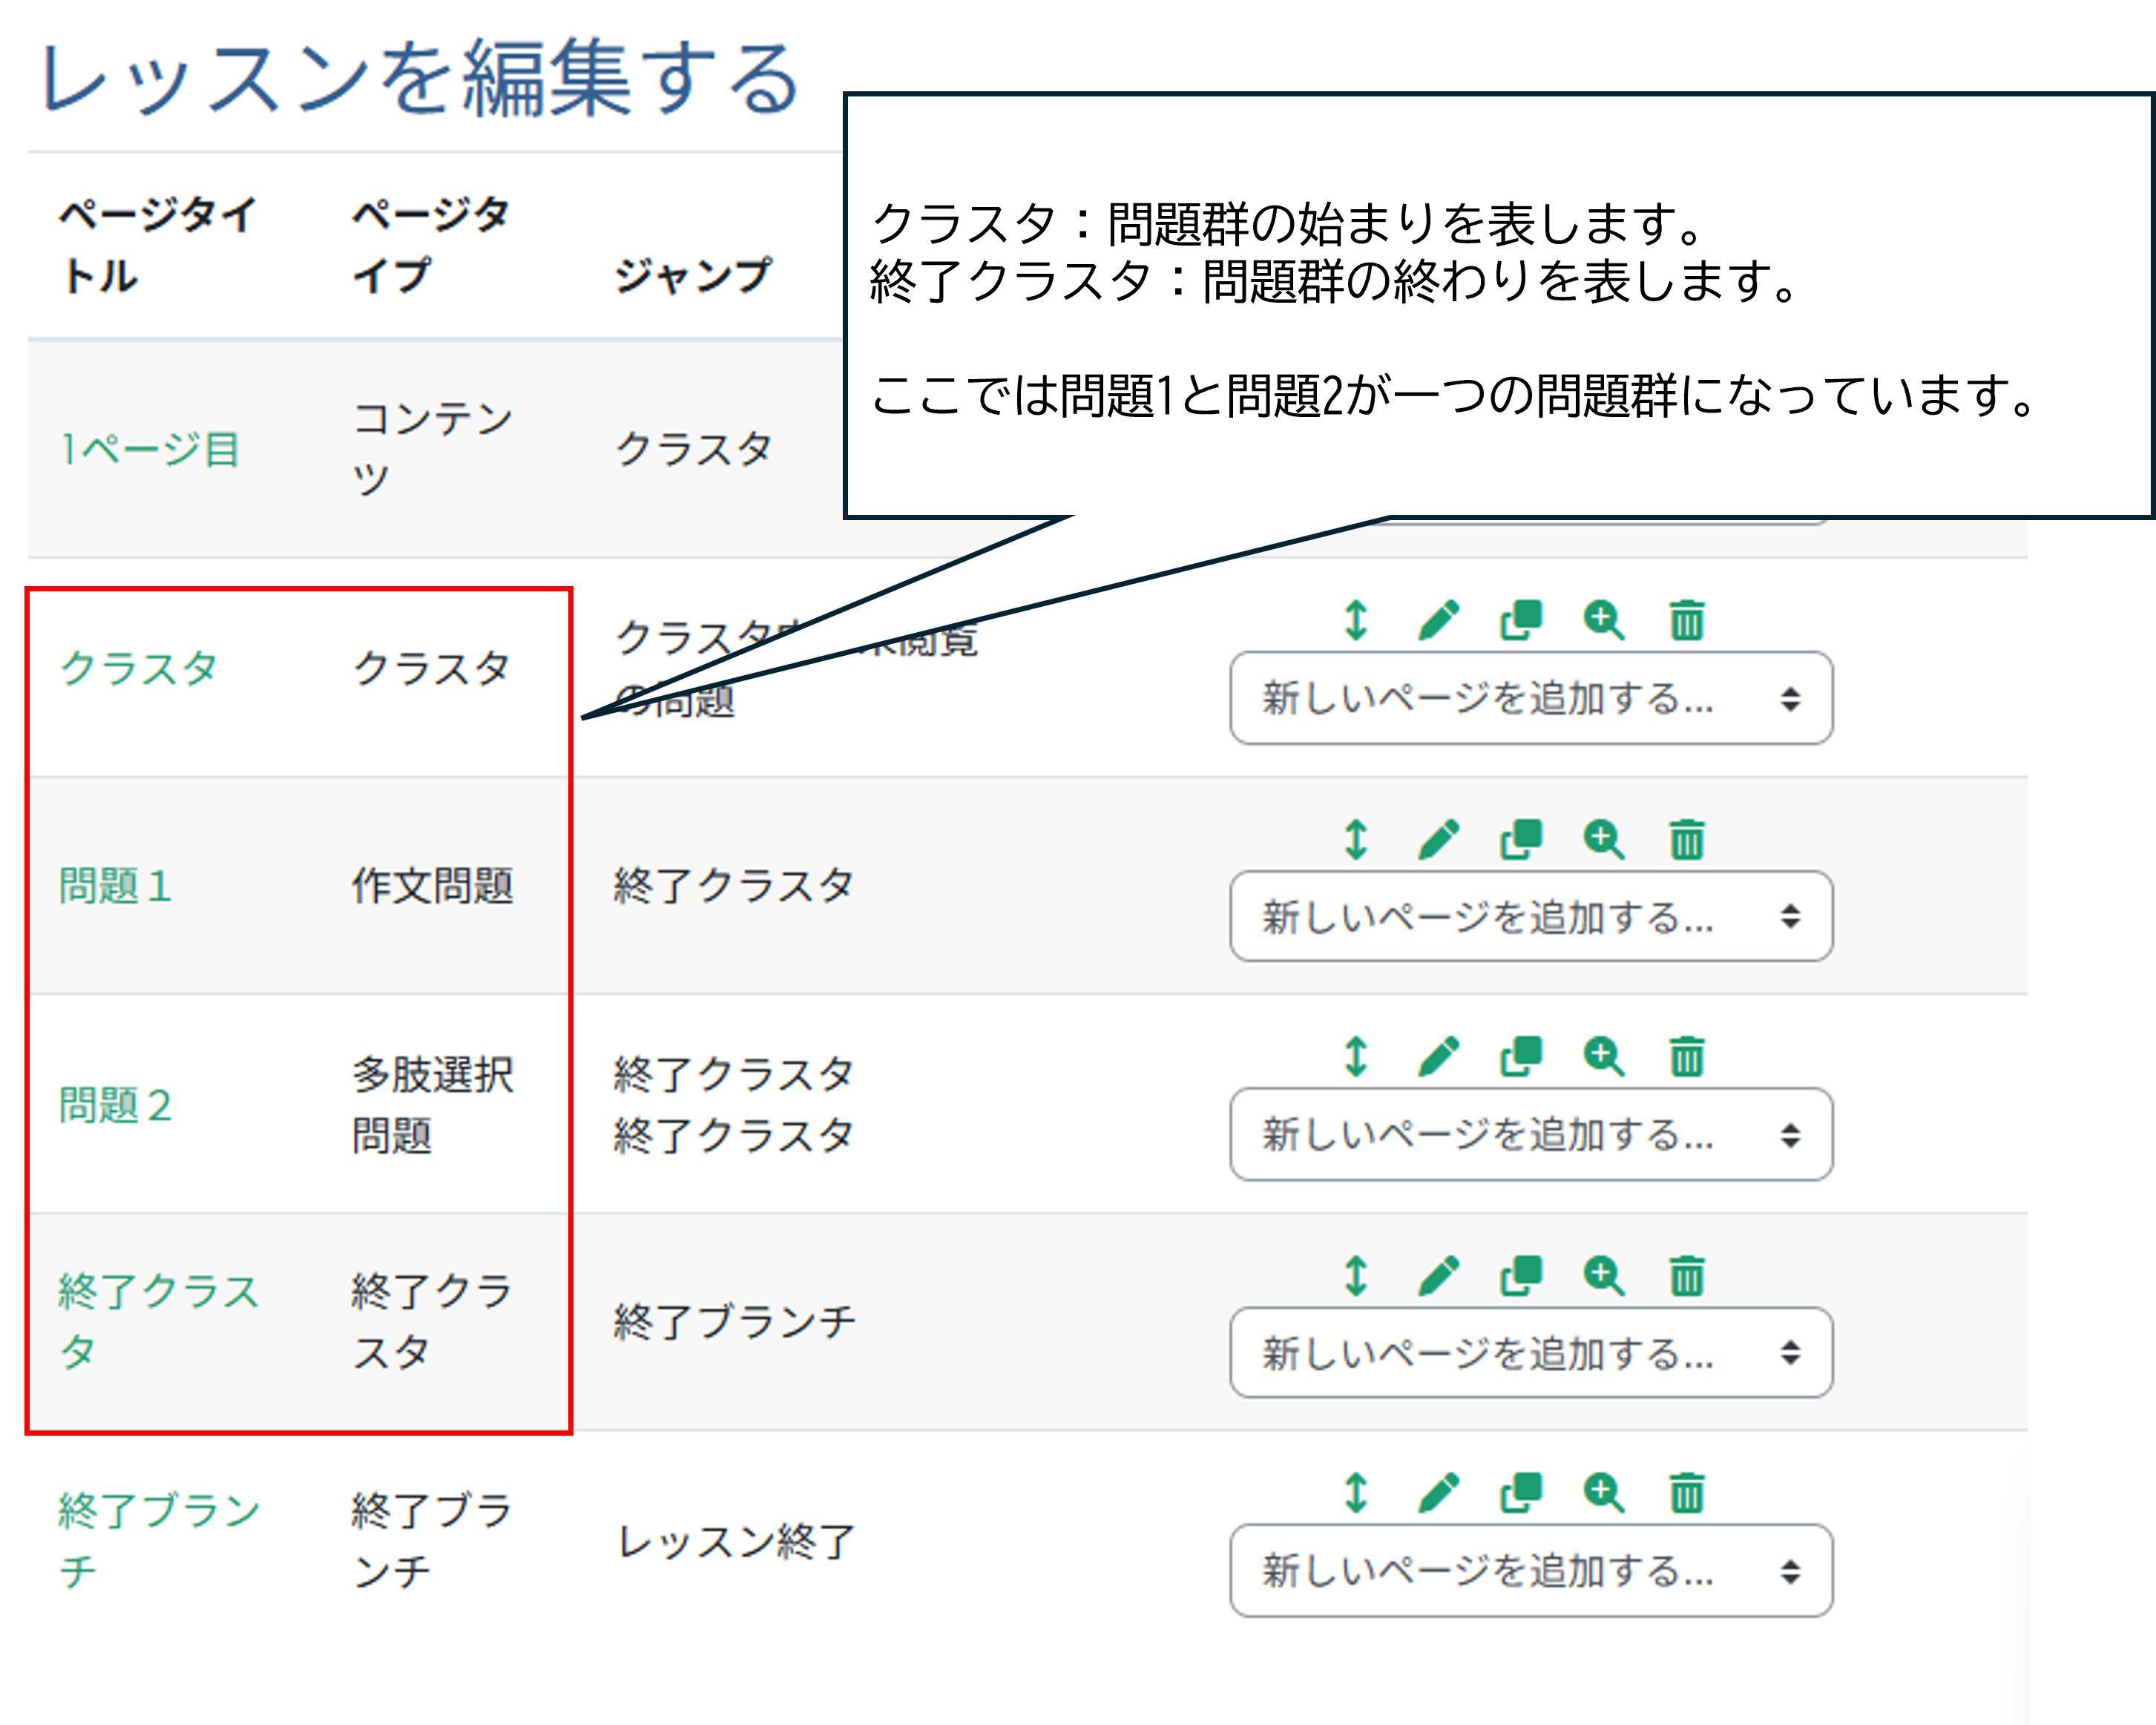Screen dimensions: 2156x1725
Task: Open add-new-page dropdown in 終了クラスタ row
Action: coord(1530,1352)
